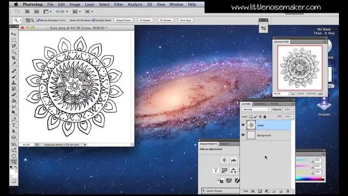Toggle Scrubby Zoom checkbox
348x196 pixels.
pos(93,20)
